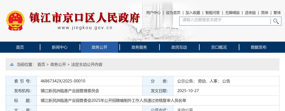Screen dimensions: 285x111
Task: Select category text 公示公告; 劳动、人事; 公告
Action: coord(204,81)
